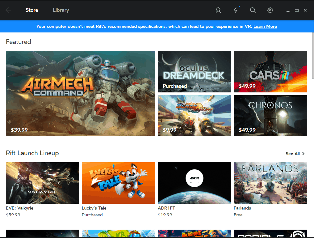
Task: Click the specifications warning banner text
Action: (144, 27)
